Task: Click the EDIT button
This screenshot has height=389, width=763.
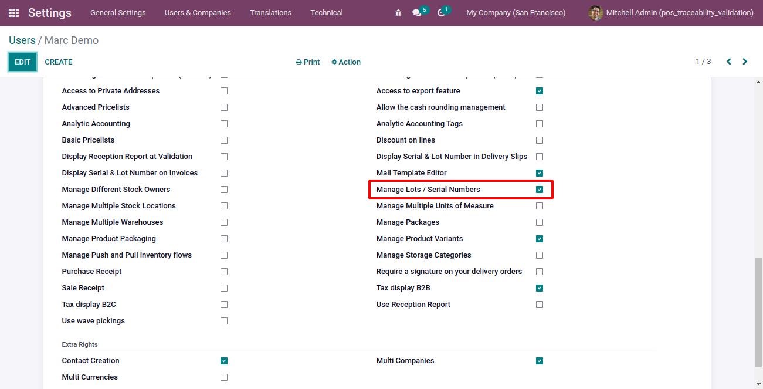Action: 22,62
